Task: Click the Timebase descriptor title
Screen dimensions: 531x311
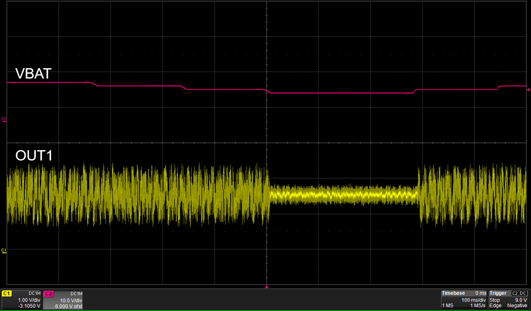Action: tap(453, 293)
